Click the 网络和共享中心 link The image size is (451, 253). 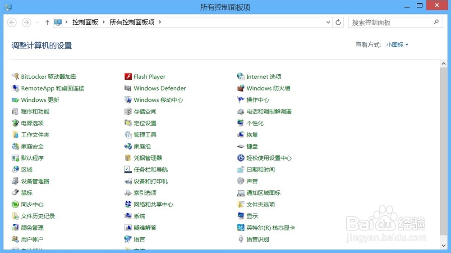[x=154, y=204]
